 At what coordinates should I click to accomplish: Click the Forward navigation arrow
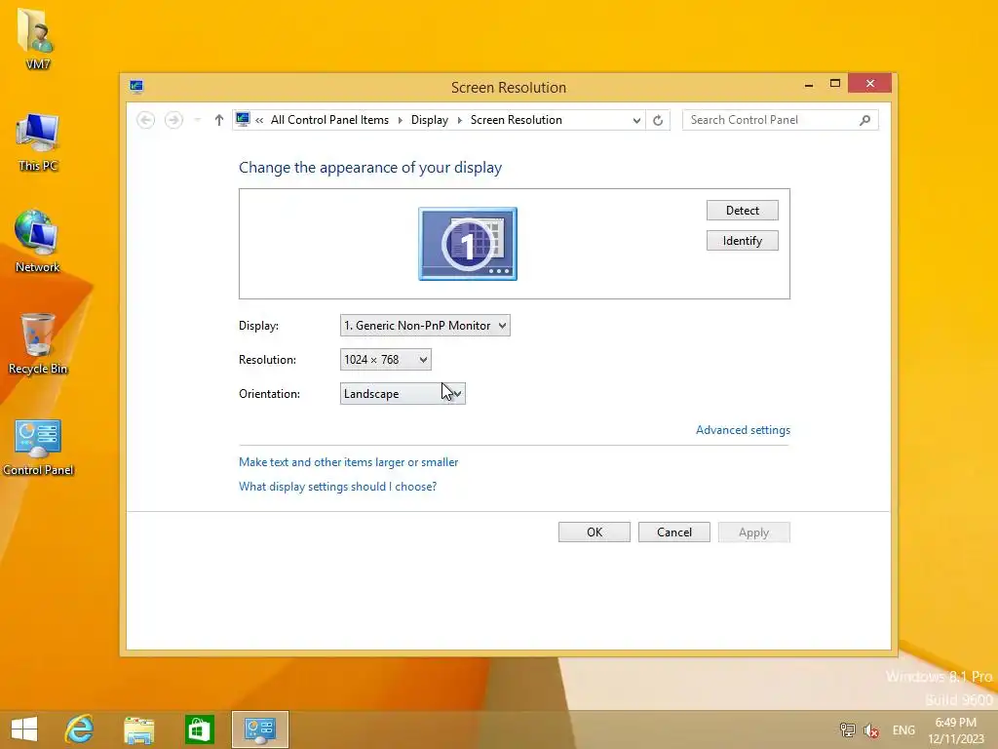[x=173, y=120]
